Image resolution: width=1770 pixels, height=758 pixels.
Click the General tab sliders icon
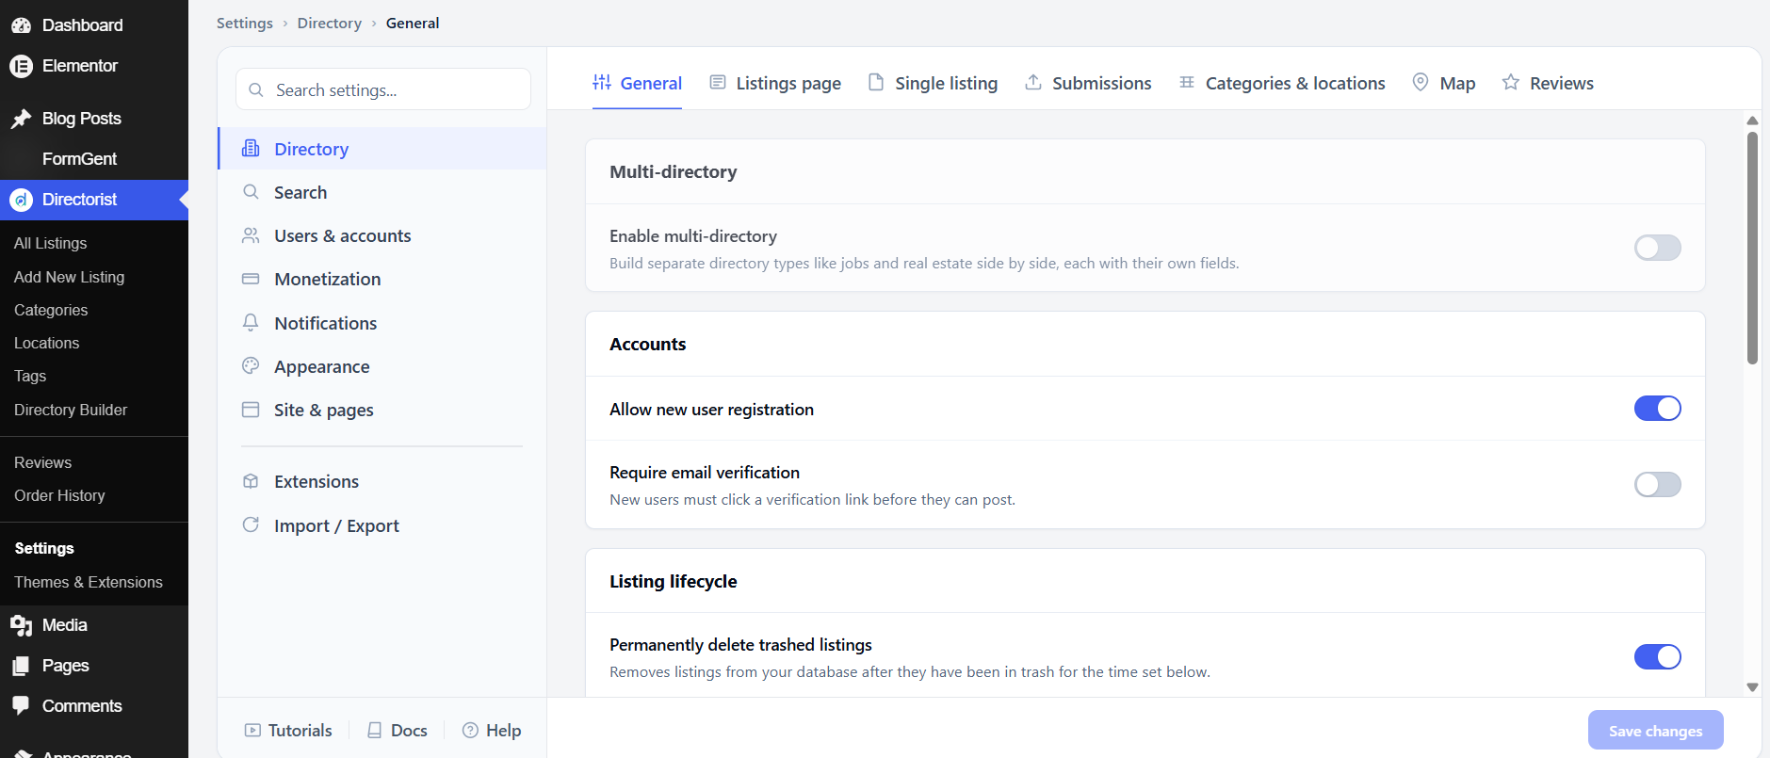click(x=602, y=82)
